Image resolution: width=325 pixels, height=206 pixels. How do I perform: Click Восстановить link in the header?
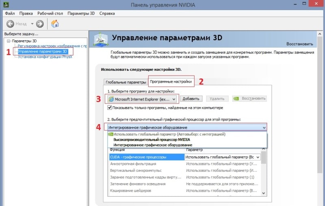click(300, 44)
